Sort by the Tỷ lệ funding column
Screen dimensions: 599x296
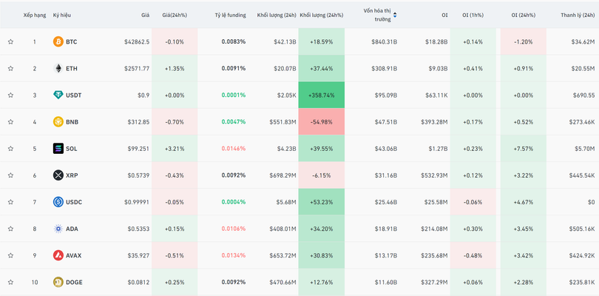(230, 15)
